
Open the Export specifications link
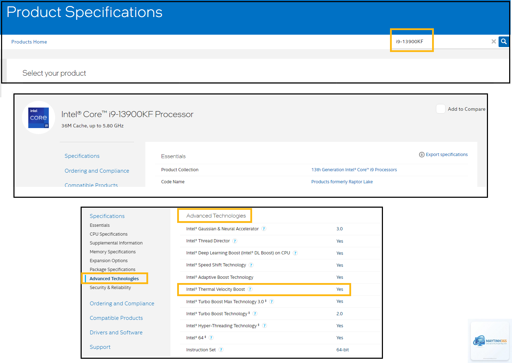(447, 155)
